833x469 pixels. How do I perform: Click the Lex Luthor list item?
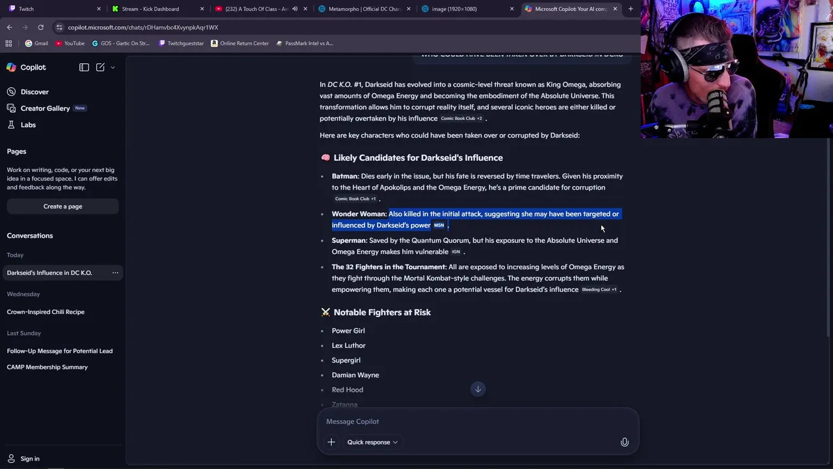[349, 346]
